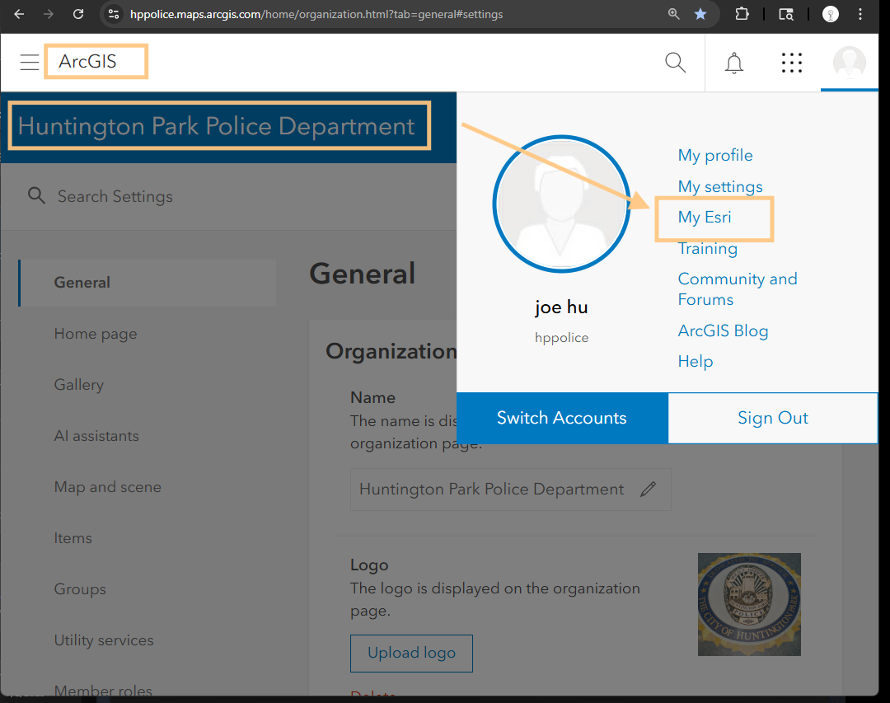Open Map and scene settings
The height and width of the screenshot is (703, 890).
[108, 487]
